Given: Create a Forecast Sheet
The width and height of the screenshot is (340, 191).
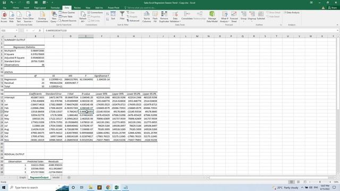Looking at the screenshot, I should pos(234,17).
